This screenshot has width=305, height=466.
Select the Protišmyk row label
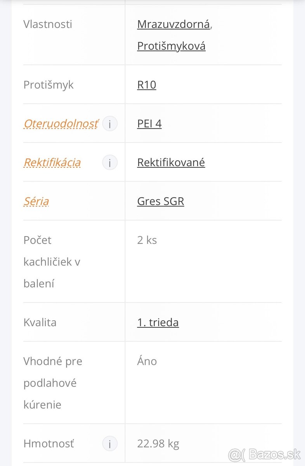click(49, 84)
